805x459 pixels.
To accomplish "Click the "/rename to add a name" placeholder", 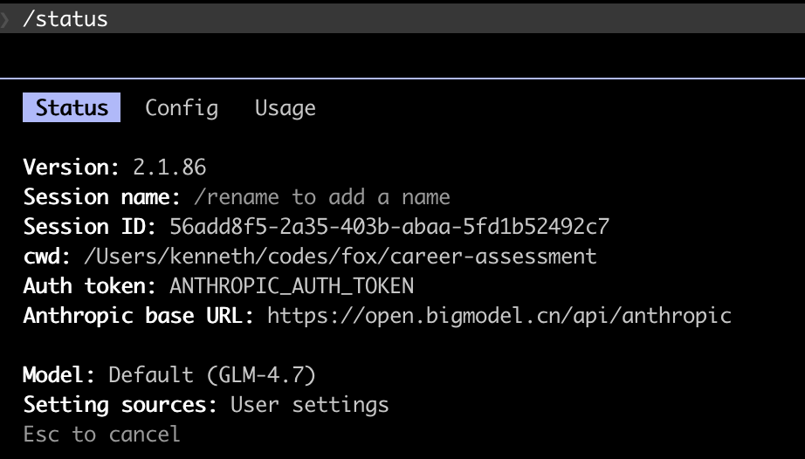I will point(323,197).
